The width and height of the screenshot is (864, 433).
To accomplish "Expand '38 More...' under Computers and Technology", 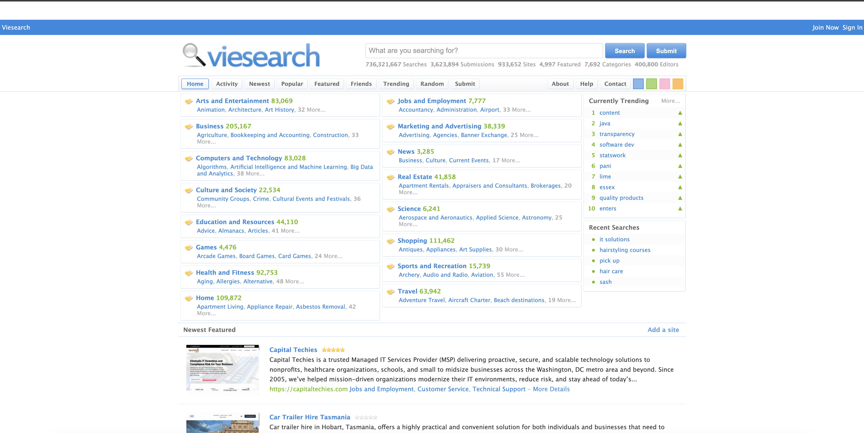I will pyautogui.click(x=250, y=173).
